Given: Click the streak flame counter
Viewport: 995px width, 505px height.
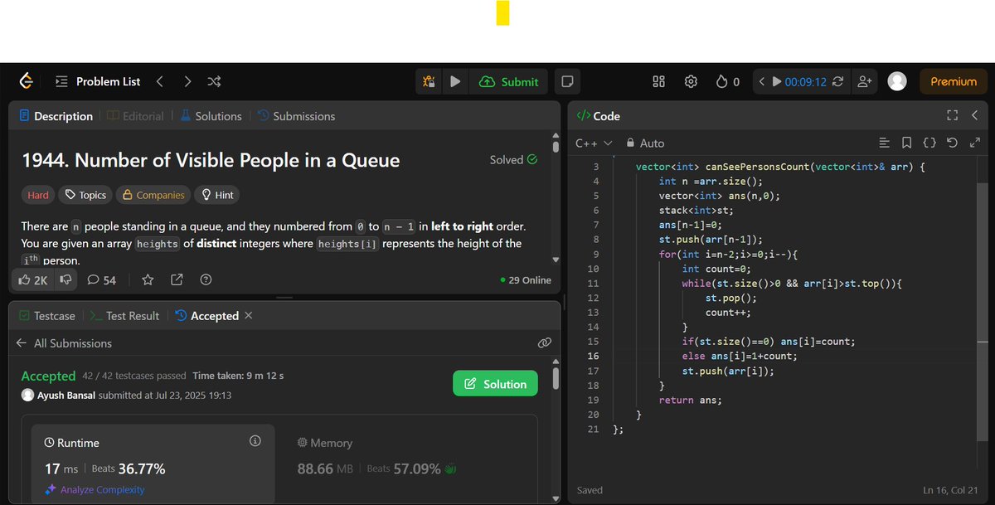Looking at the screenshot, I should click(727, 81).
